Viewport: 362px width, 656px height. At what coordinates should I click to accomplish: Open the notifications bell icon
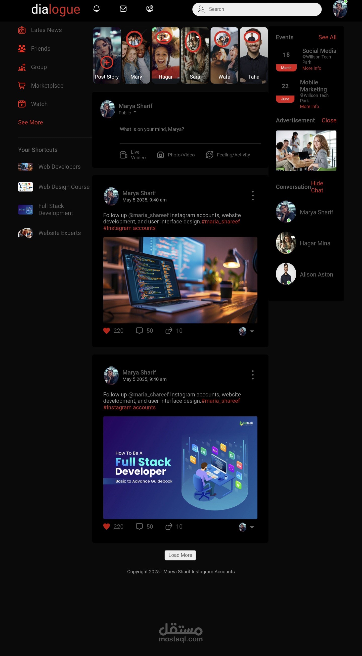coord(96,9)
